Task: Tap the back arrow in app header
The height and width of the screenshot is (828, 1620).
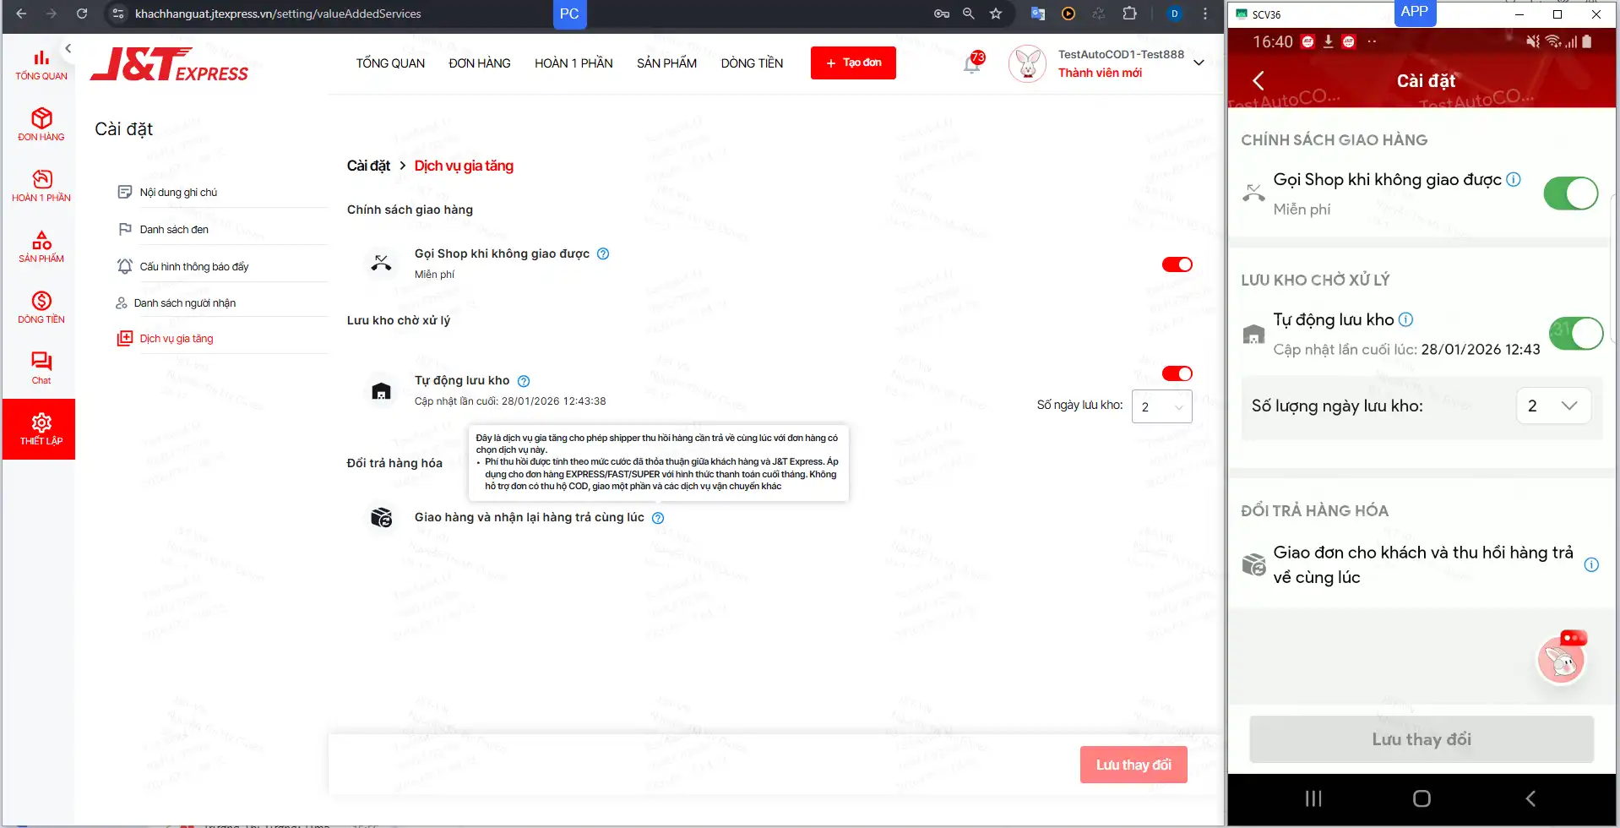Action: (x=1258, y=80)
